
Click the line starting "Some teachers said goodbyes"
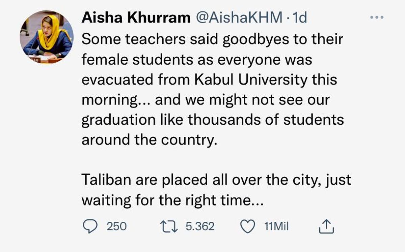point(212,39)
